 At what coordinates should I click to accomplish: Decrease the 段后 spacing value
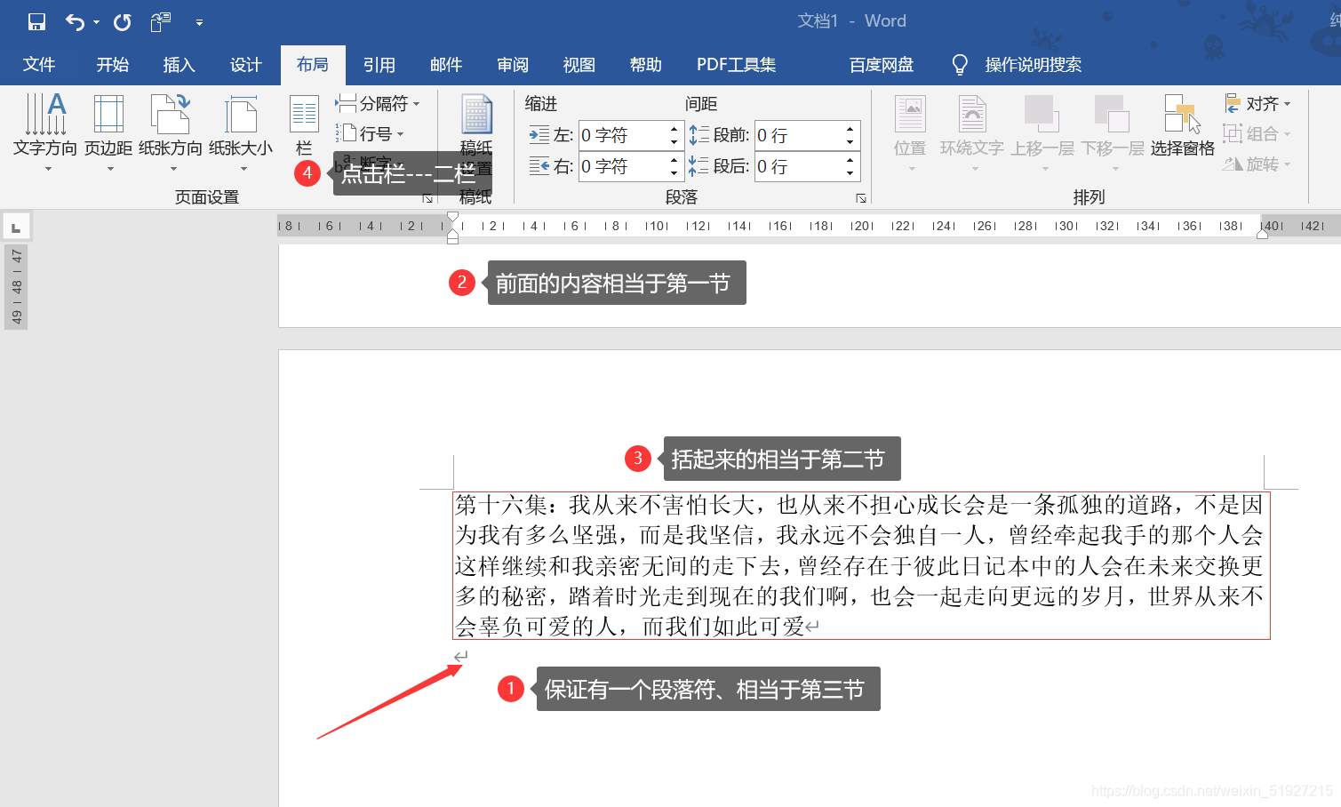pos(850,173)
